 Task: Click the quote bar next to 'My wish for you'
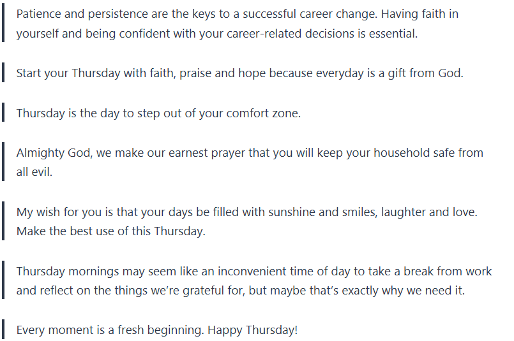tap(3, 222)
